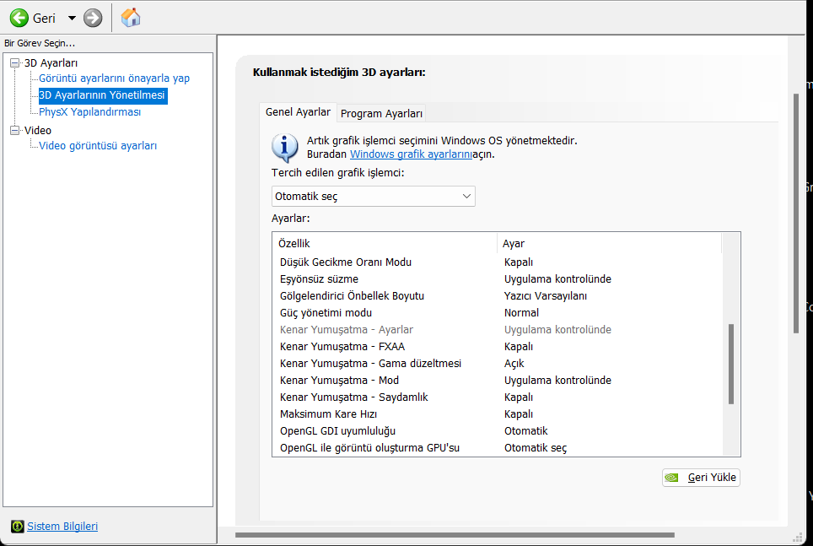This screenshot has width=813, height=546.
Task: Click the Geri Yükle button
Action: (701, 478)
